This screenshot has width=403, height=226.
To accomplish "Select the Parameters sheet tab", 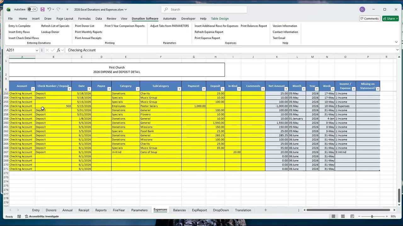I will (x=139, y=210).
